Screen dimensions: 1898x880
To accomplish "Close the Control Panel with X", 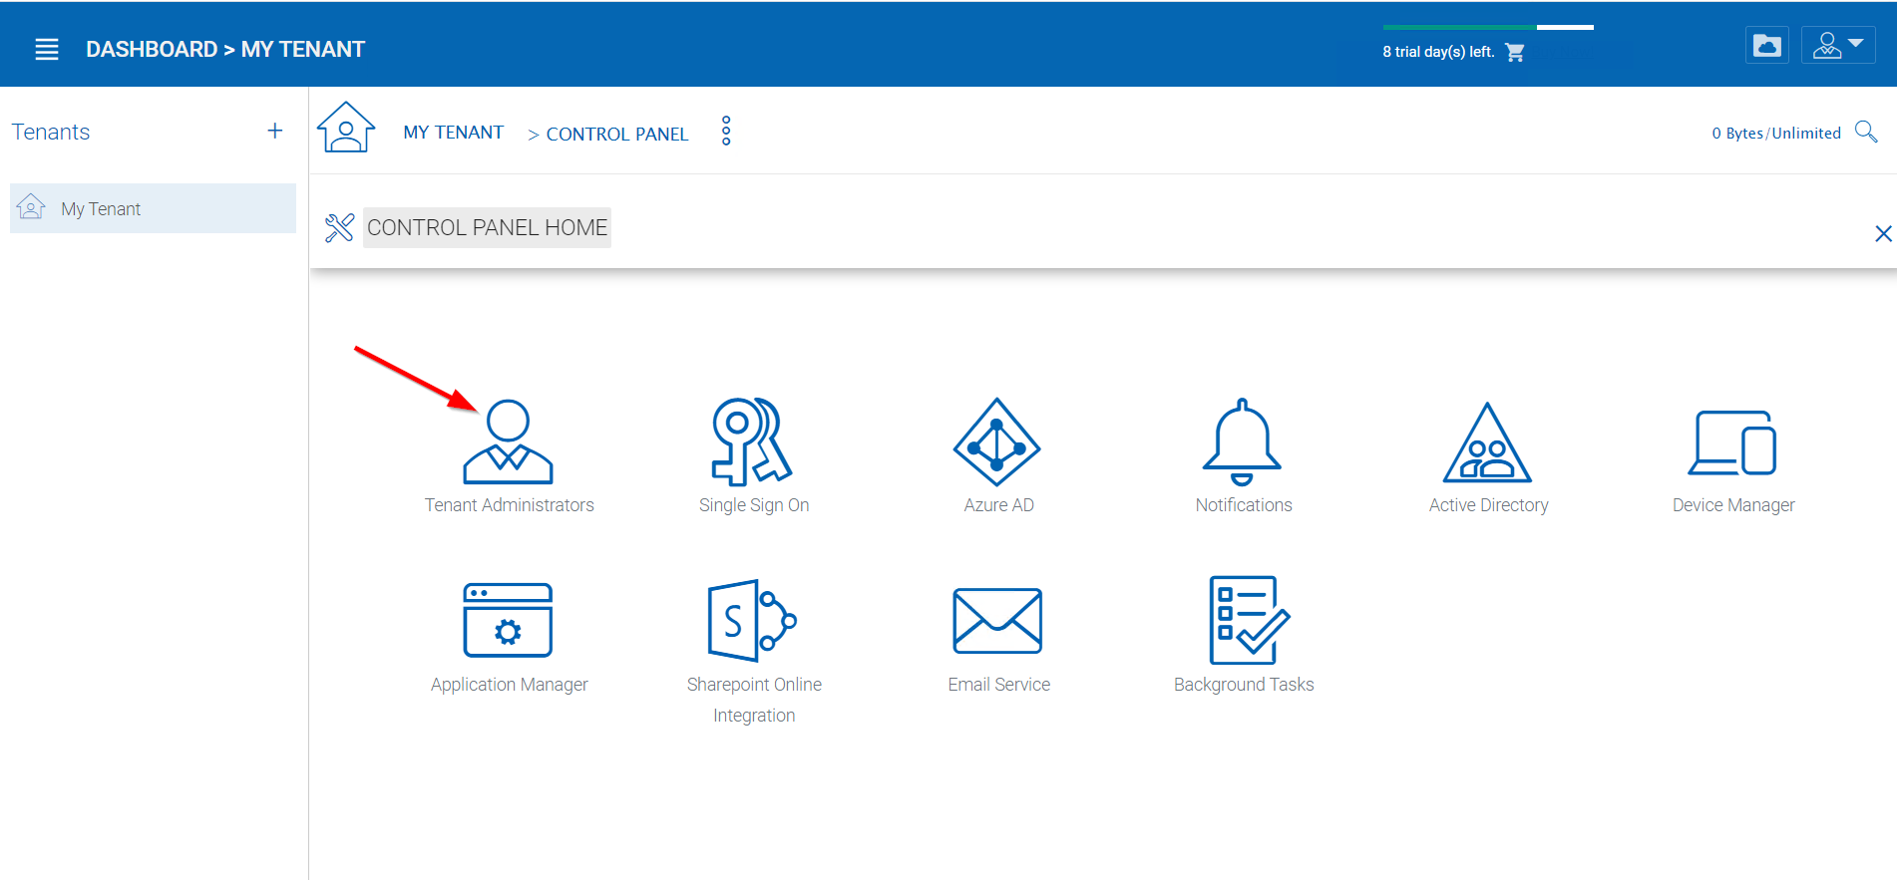I will (x=1883, y=233).
